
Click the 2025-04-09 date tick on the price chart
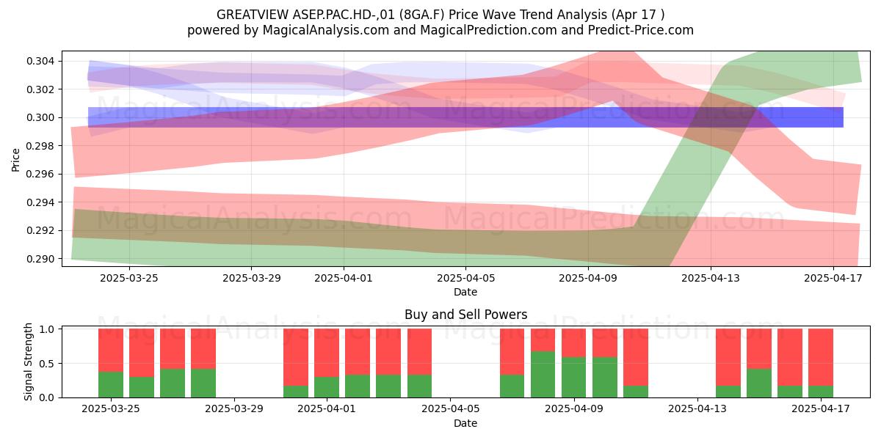(590, 278)
